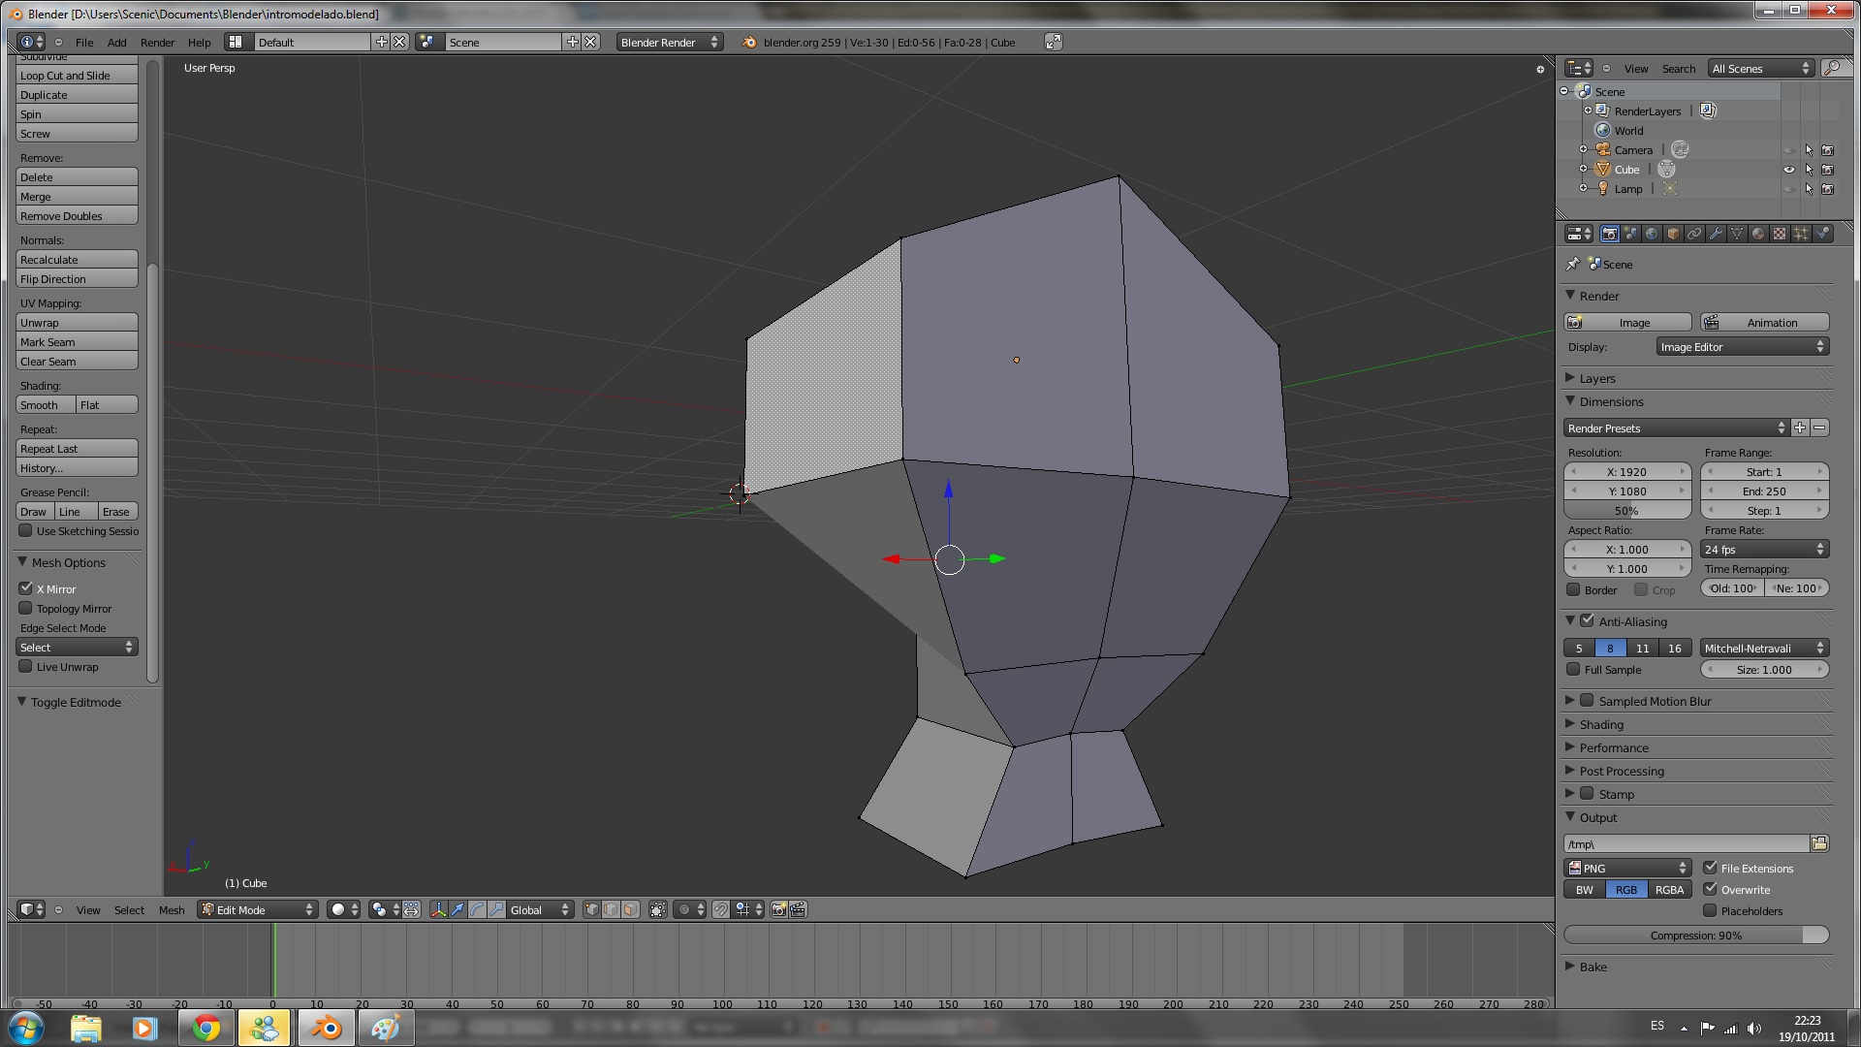Open the Texture checkerboard properties tab

[1780, 234]
